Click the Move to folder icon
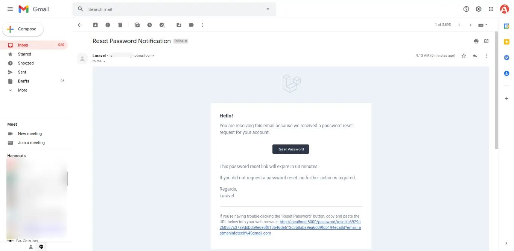 point(179,25)
